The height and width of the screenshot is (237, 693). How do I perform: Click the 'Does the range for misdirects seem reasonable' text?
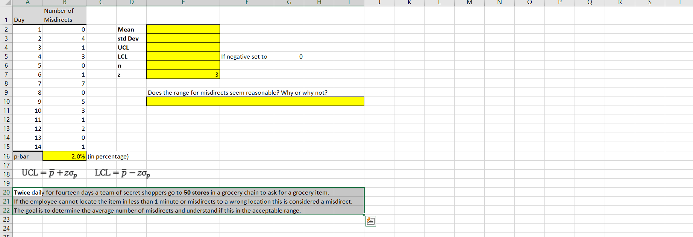click(x=237, y=92)
